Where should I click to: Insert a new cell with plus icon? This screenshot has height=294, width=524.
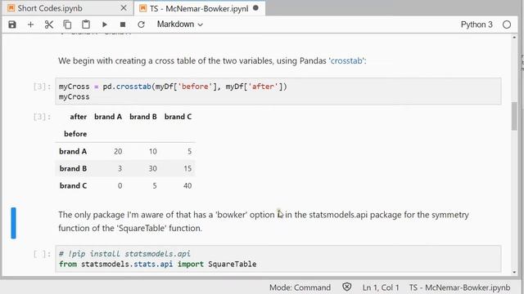(30, 24)
